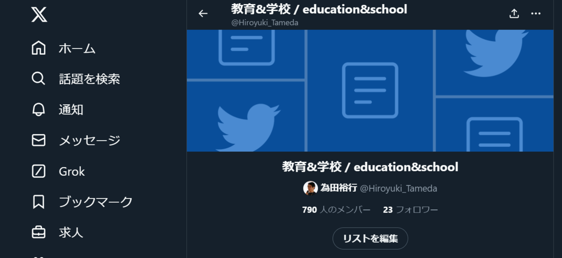562x258 pixels.
Task: Open 為田裕行 profile name link
Action: pos(339,188)
